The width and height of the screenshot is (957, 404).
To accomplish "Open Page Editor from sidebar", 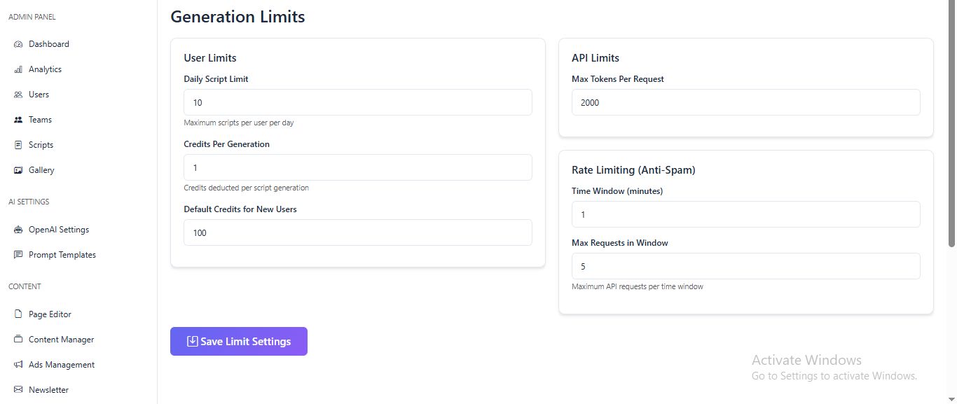I will (50, 314).
